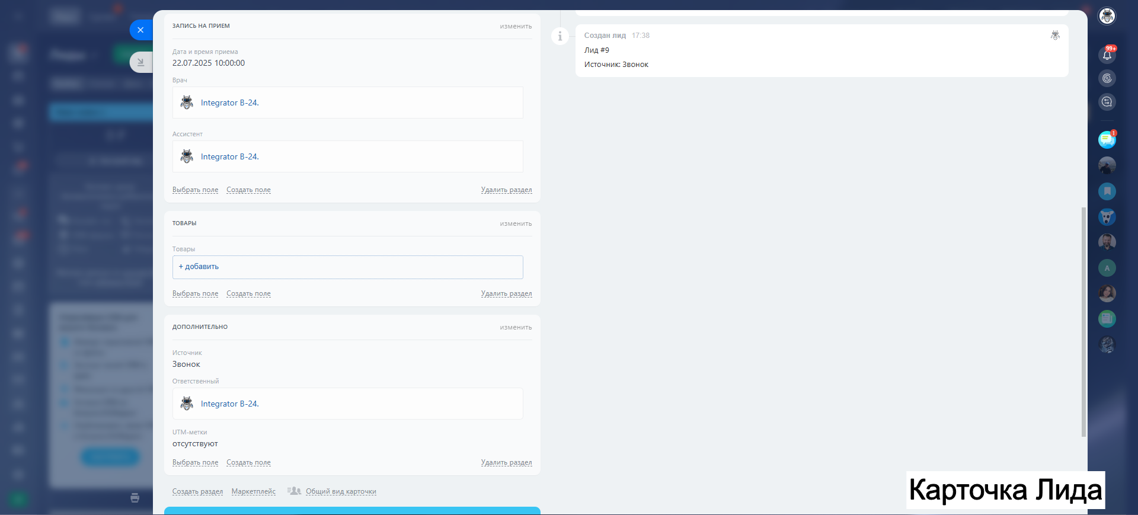Open Integrator B-24 in the Врач field
Screen dimensions: 1138x515
230,103
